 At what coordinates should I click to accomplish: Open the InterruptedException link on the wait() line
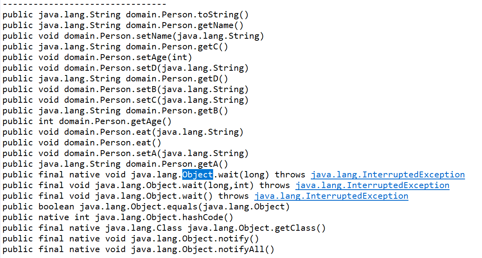pos(331,196)
